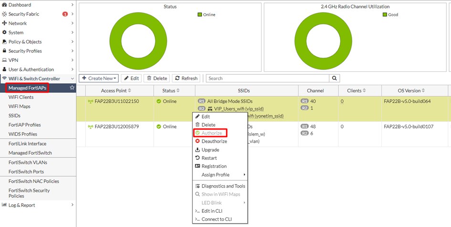Toggle the Good legend in channel chart
This screenshot has height=227, width=451.
point(390,15)
